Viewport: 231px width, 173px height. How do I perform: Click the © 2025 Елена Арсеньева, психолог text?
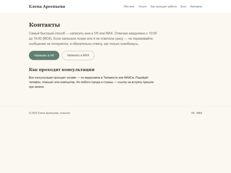pyautogui.click(x=50, y=113)
